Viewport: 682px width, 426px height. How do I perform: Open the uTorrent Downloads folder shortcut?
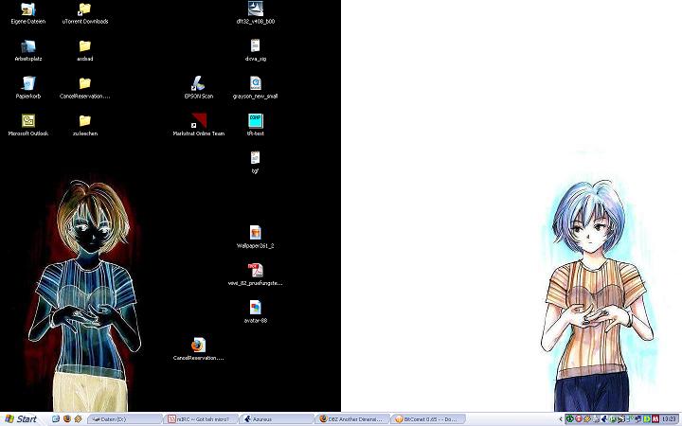(x=85, y=12)
